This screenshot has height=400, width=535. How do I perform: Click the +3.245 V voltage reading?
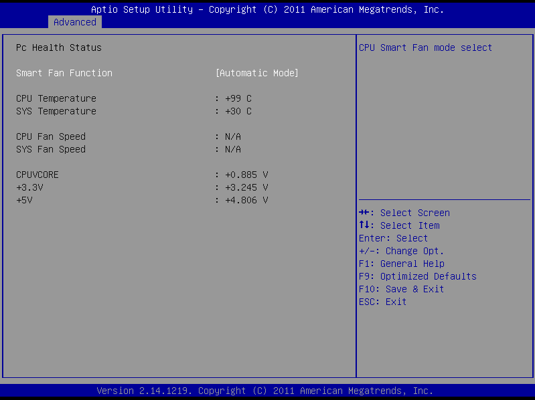coord(246,187)
